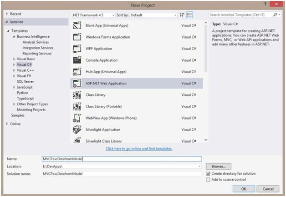Select Samples in the tree
Viewport: 286px width, 197px height.
tap(18, 115)
